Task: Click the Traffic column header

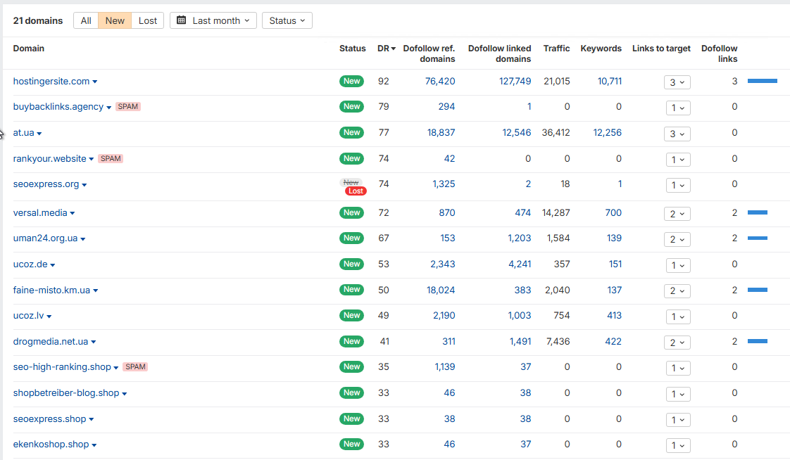Action: [x=556, y=49]
